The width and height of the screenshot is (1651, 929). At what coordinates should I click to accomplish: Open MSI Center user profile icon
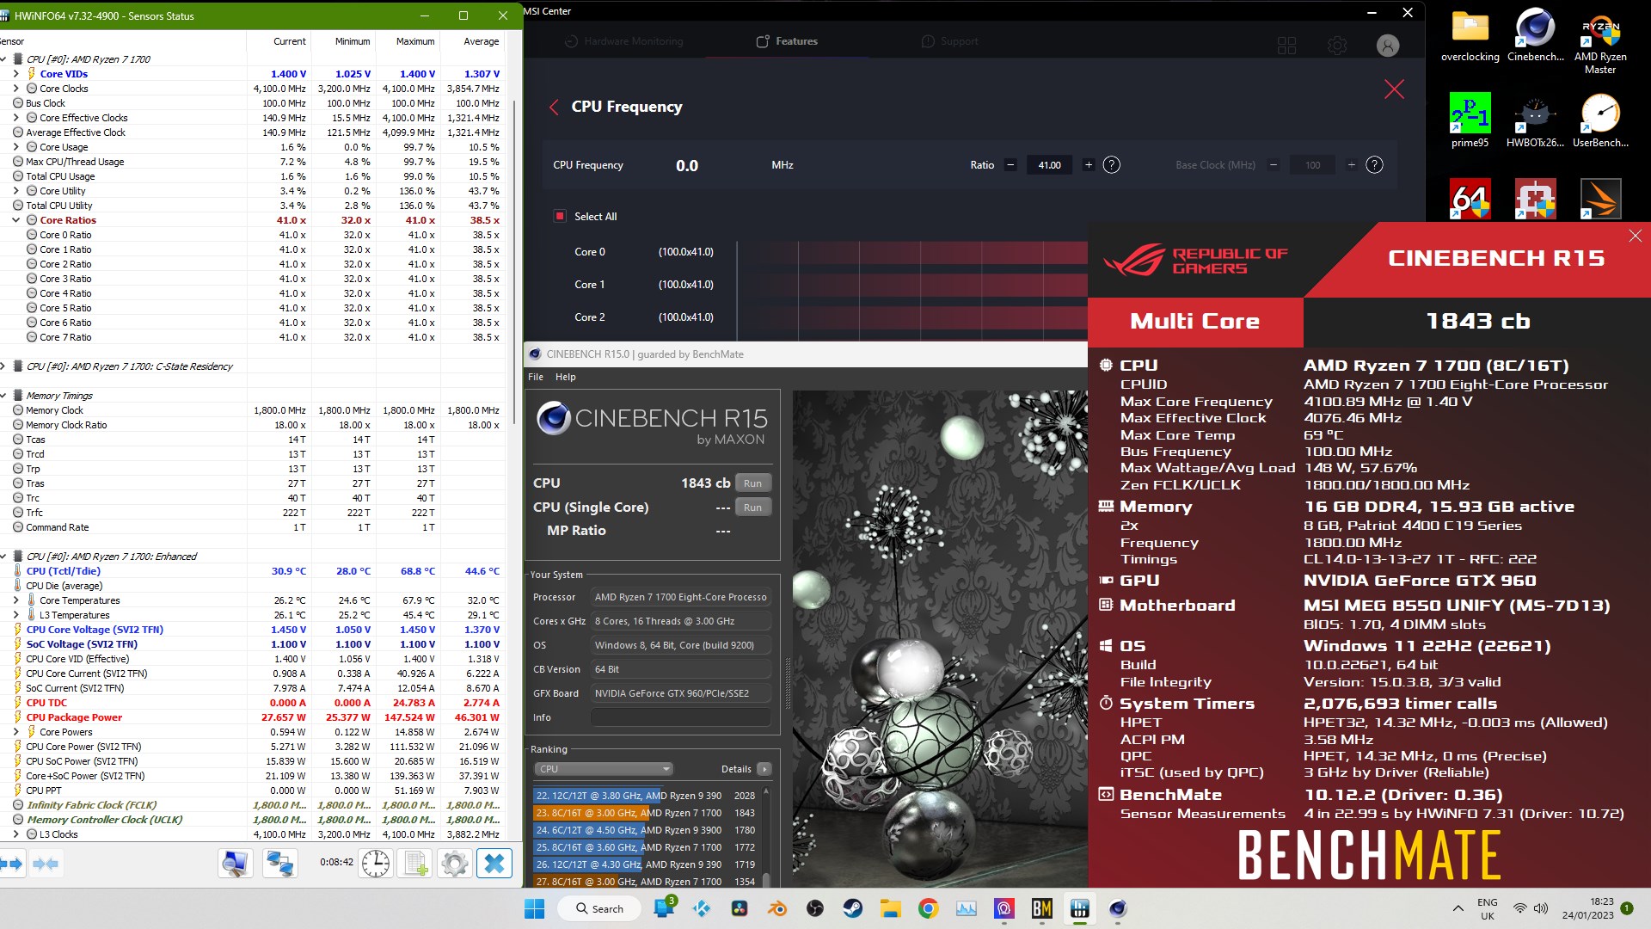[1388, 46]
